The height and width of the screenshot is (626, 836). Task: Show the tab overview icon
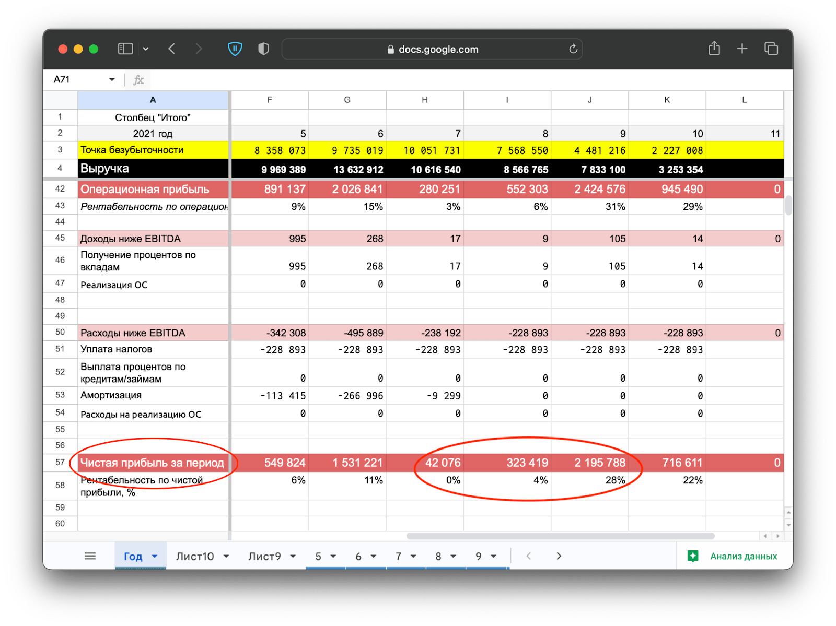tap(771, 49)
